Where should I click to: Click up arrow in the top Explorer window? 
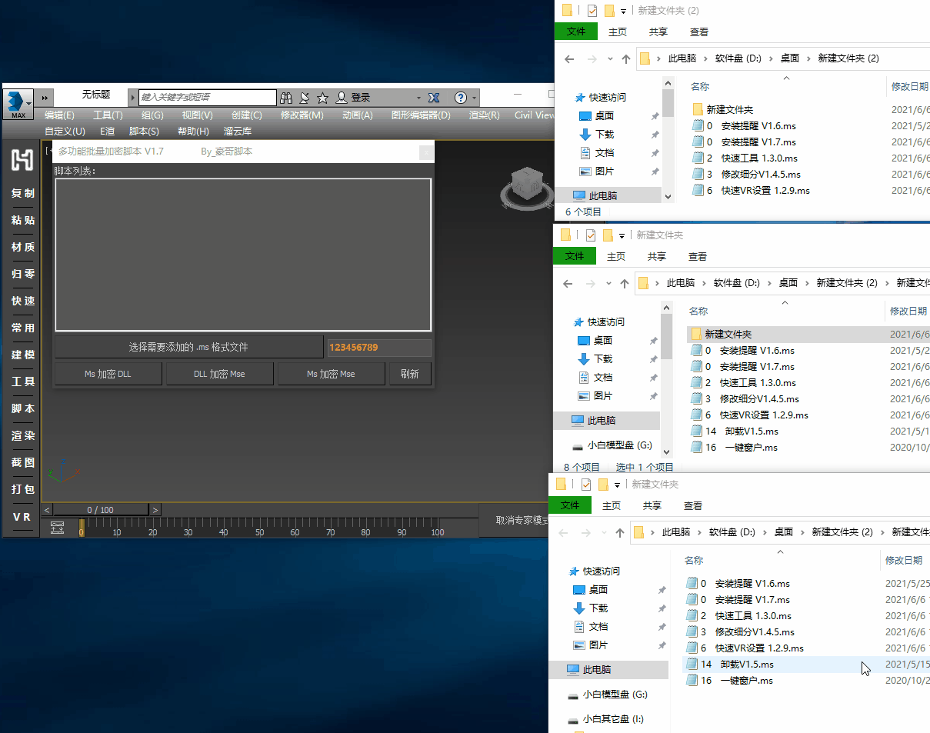pyautogui.click(x=626, y=58)
